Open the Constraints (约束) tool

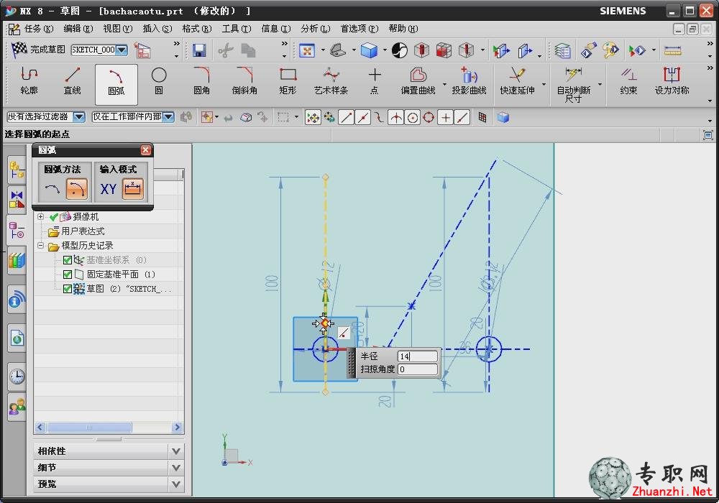pyautogui.click(x=628, y=81)
